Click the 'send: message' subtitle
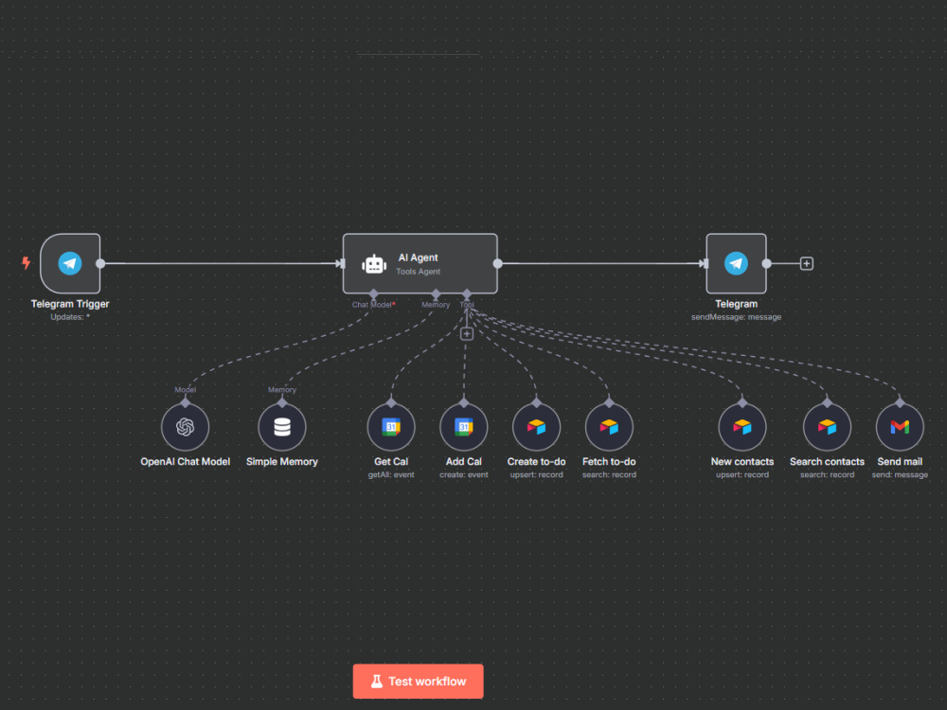This screenshot has width=947, height=710. 900,474
